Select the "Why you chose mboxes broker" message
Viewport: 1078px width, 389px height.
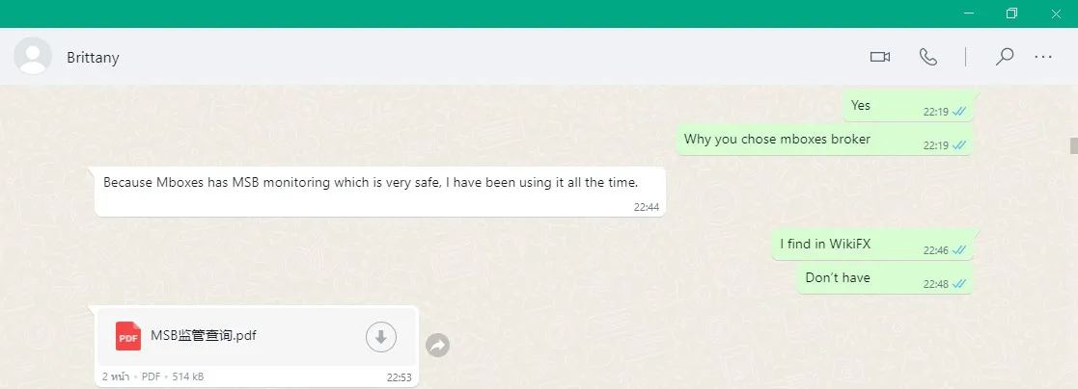[823, 140]
